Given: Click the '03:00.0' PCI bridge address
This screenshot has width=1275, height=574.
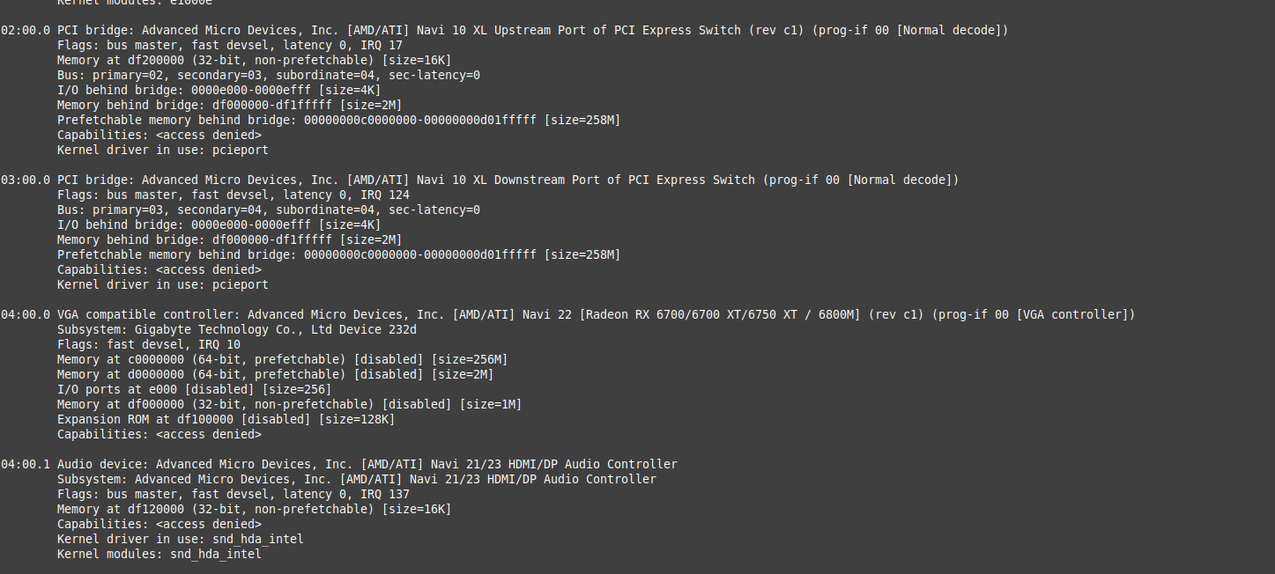Looking at the screenshot, I should point(26,180).
